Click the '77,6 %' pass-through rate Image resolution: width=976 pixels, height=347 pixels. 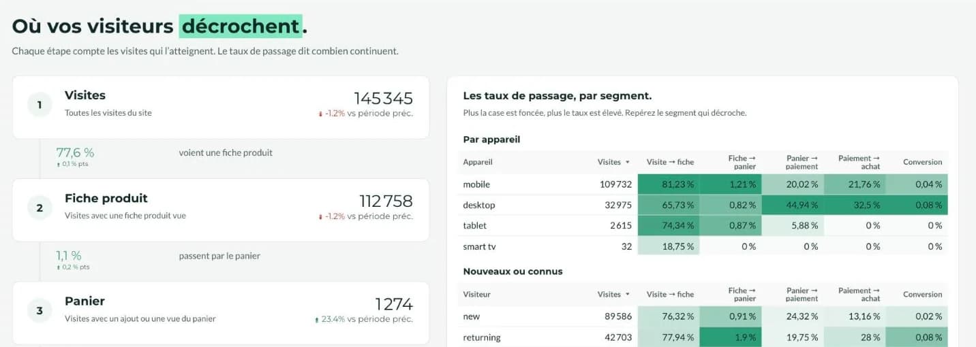pos(75,152)
